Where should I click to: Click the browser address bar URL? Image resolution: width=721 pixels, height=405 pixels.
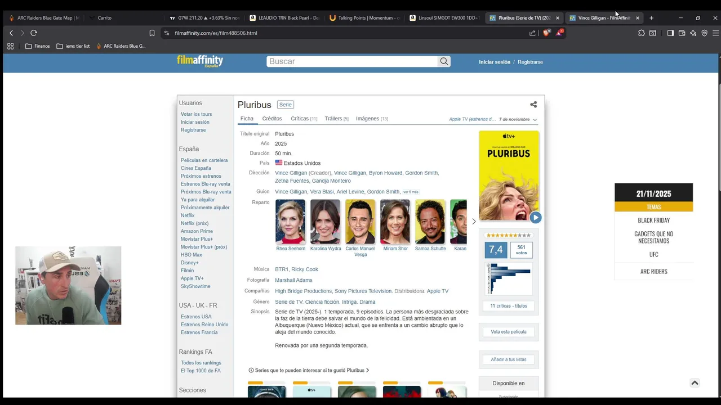tap(216, 33)
